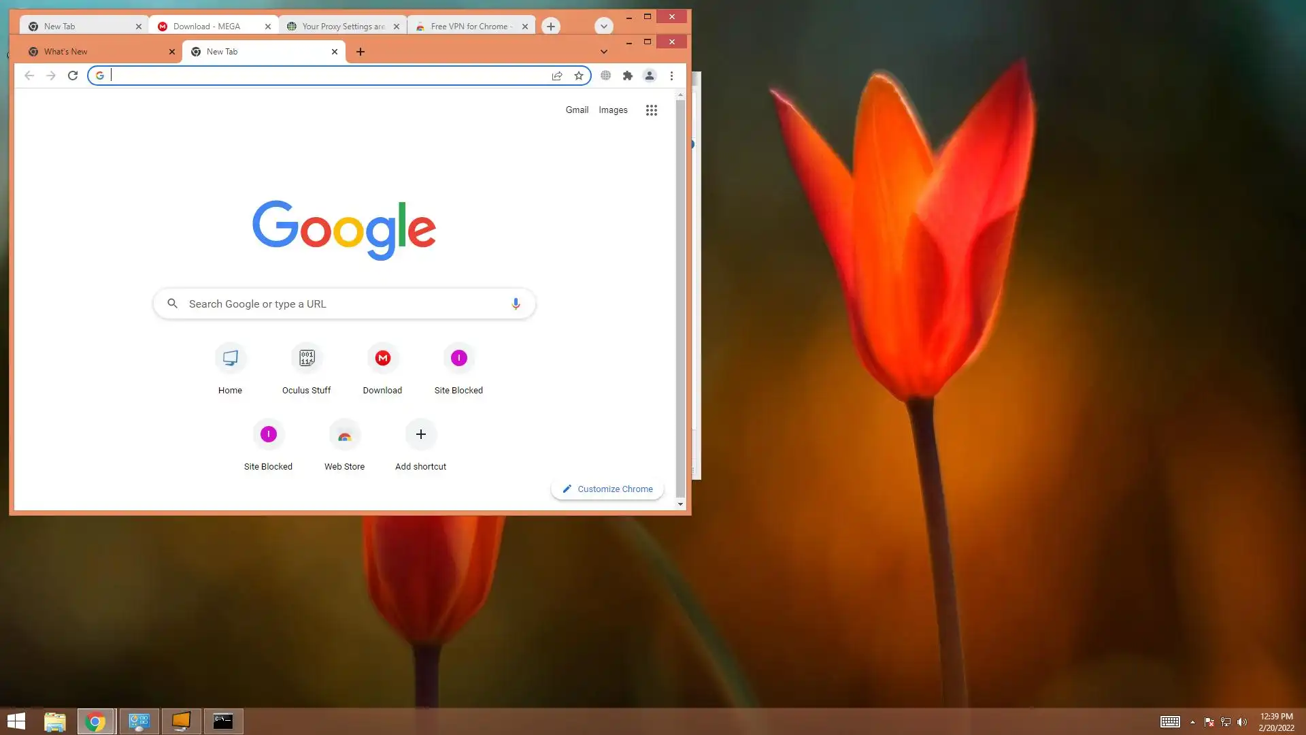Open the Gmail link

(x=577, y=110)
